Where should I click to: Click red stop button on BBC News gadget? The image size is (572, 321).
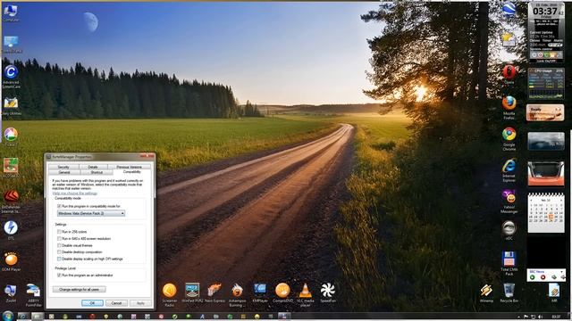[x=543, y=277]
